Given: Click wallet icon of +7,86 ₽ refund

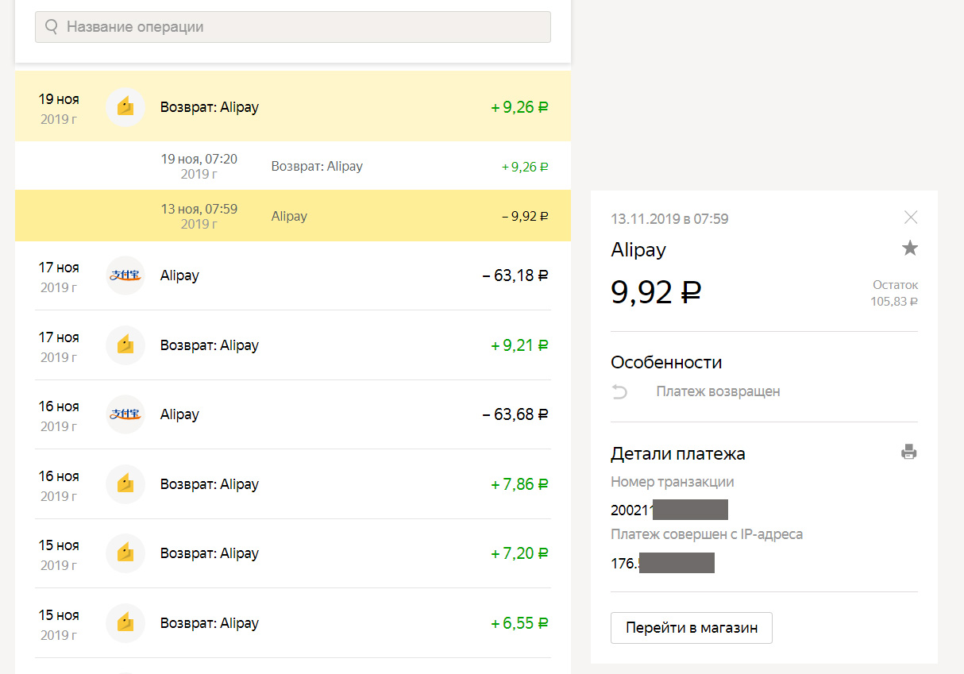Looking at the screenshot, I should tap(125, 484).
